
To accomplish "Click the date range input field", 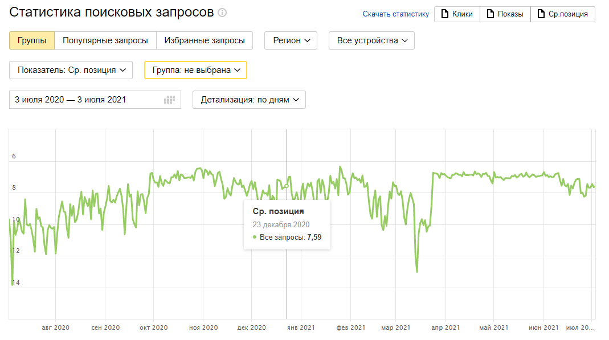I will pyautogui.click(x=95, y=100).
